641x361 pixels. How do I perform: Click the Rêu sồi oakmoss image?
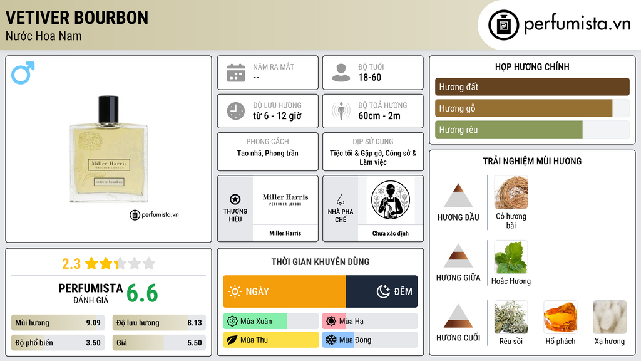click(511, 317)
